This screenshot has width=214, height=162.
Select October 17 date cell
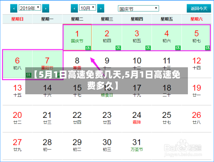click(x=137, y=91)
